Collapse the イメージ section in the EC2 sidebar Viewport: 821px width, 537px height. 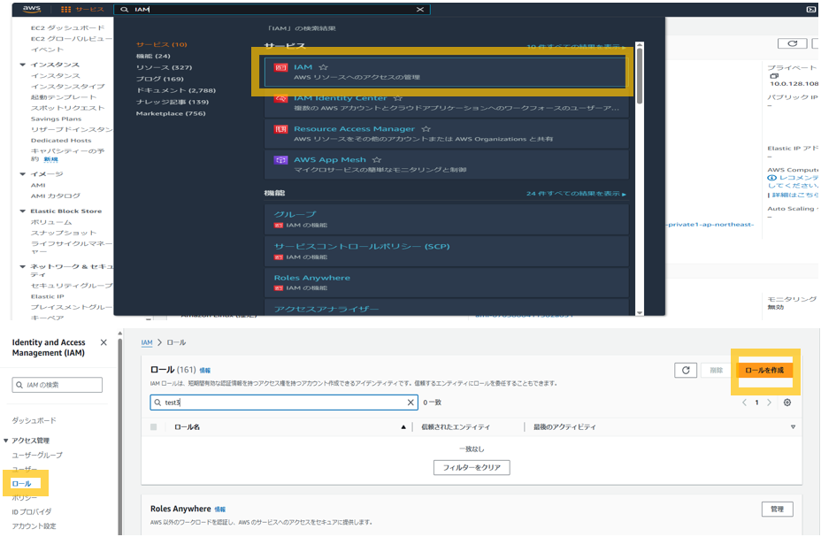(x=22, y=174)
